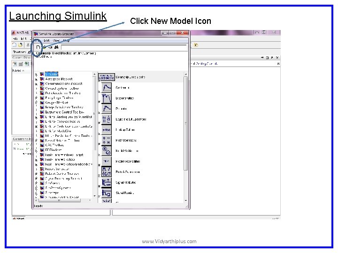Click the Discrete library block icon
The height and width of the screenshot is (253, 338).
click(x=107, y=109)
